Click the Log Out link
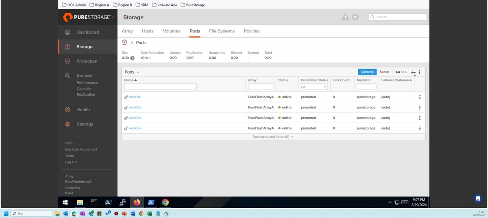 tap(71, 162)
